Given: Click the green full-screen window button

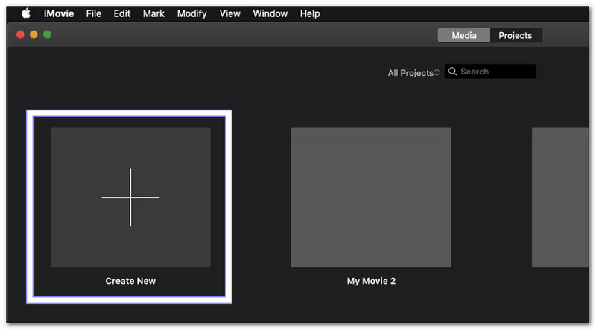Looking at the screenshot, I should pyautogui.click(x=47, y=35).
